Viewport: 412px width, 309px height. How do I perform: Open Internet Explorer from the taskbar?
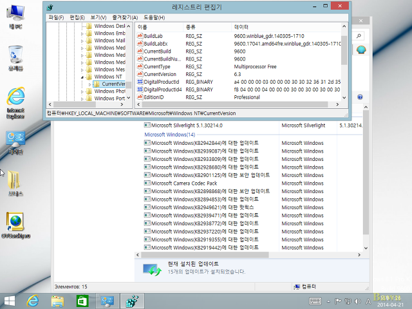pos(33,301)
